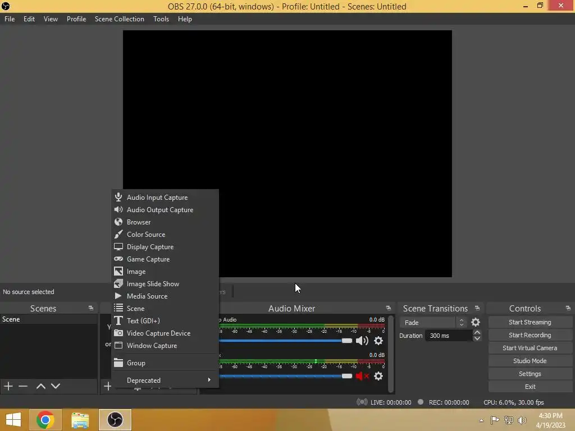The image size is (575, 431).
Task: Click the Duration 300 ms field
Action: coord(449,336)
